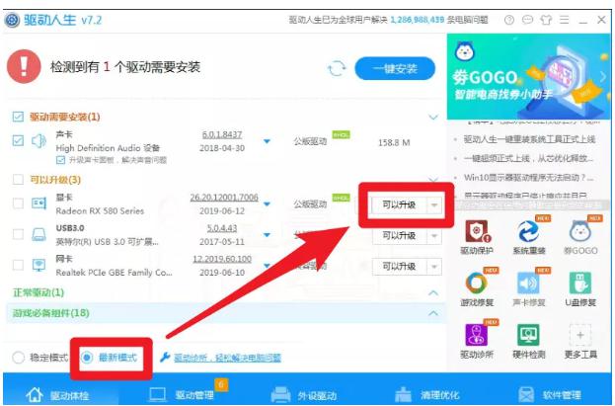The height and width of the screenshot is (406, 615).
Task: Open the main menu hamburger icon
Action: (564, 20)
